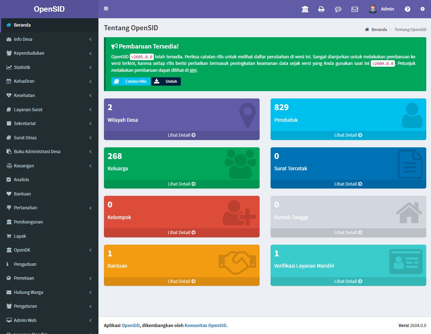Viewport: 431px width, 334px height.
Task: Open the Pengaduan menu item
Action: [49, 264]
